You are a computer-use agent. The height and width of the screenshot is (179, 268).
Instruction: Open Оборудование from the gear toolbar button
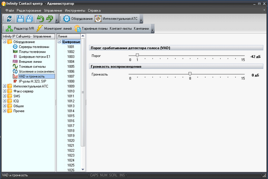[78, 19]
